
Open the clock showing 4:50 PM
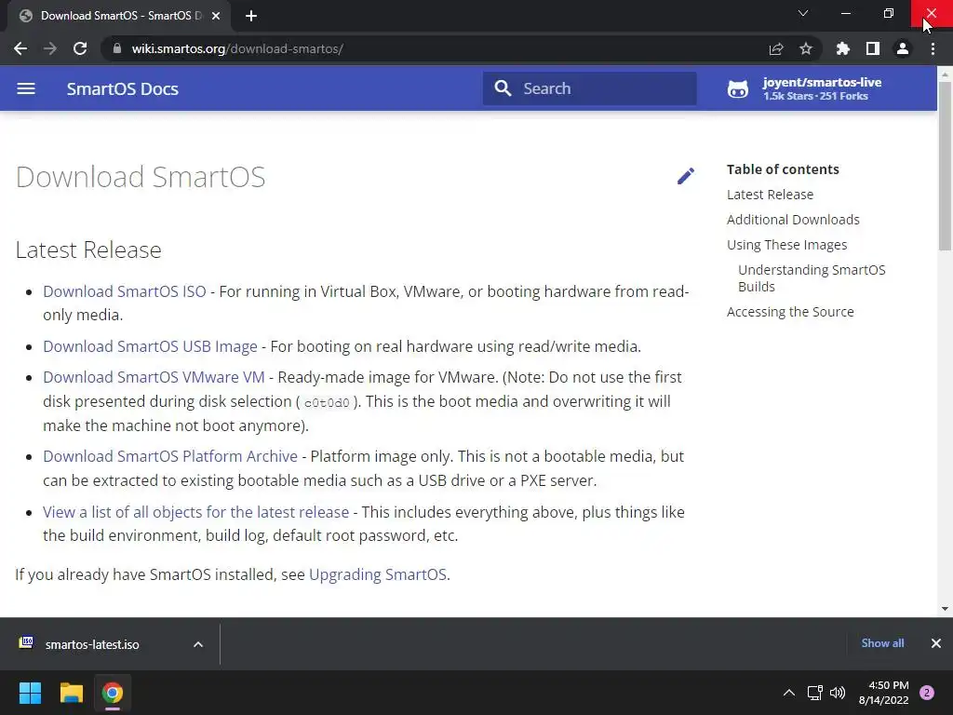(x=884, y=693)
